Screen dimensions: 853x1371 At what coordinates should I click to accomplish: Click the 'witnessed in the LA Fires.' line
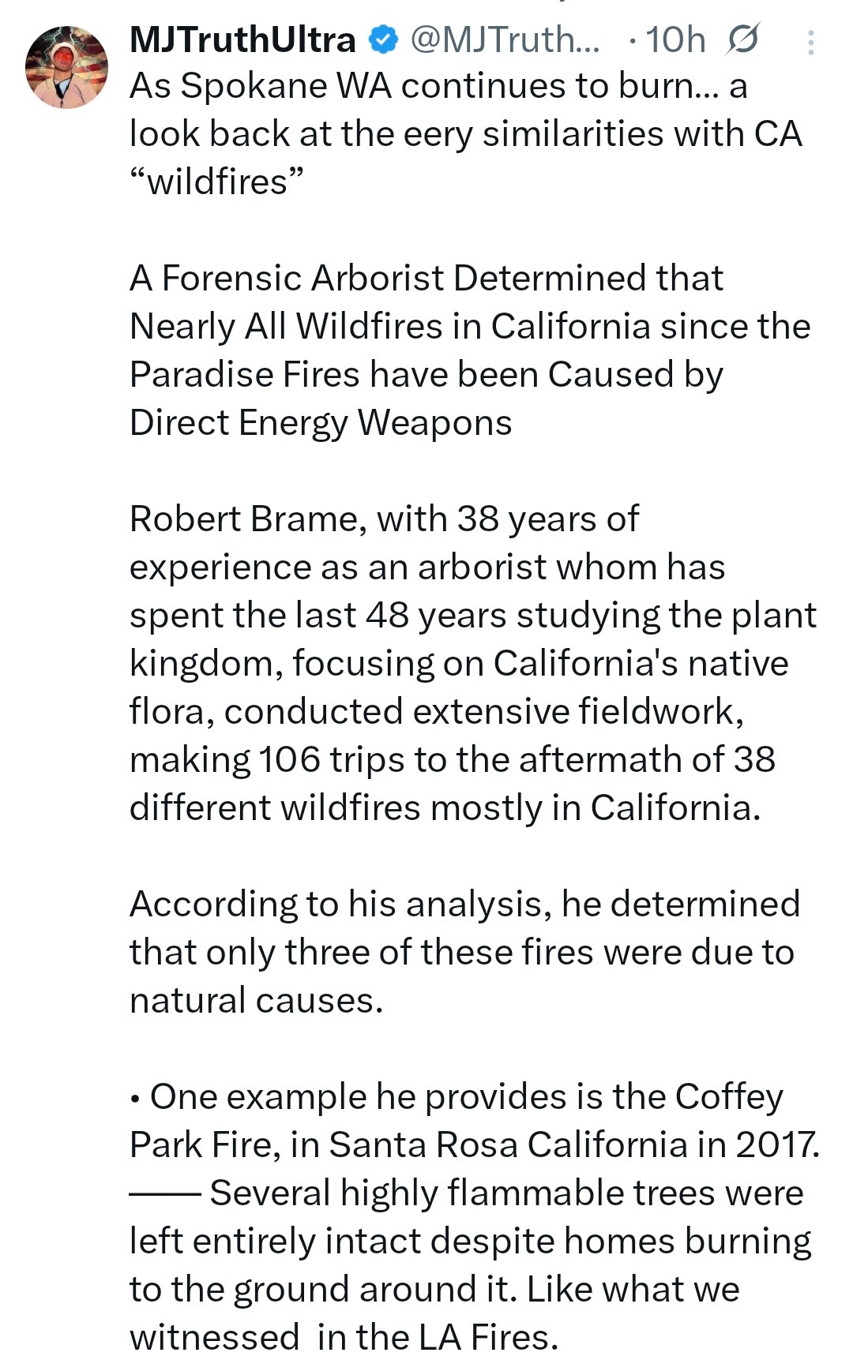(344, 1338)
